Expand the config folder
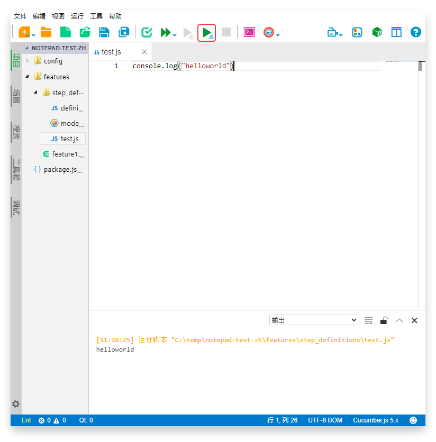 tap(28, 61)
